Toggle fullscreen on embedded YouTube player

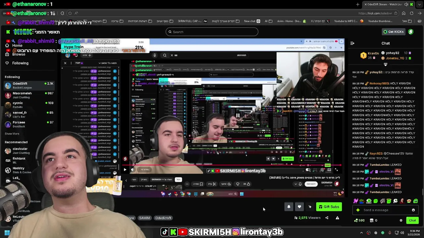[336, 170]
